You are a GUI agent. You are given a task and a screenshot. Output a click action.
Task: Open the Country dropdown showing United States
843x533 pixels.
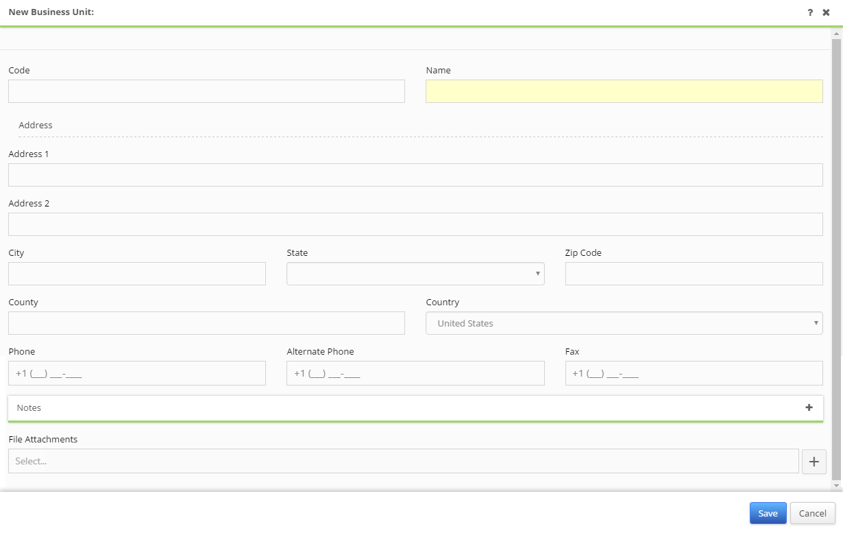[x=624, y=323]
